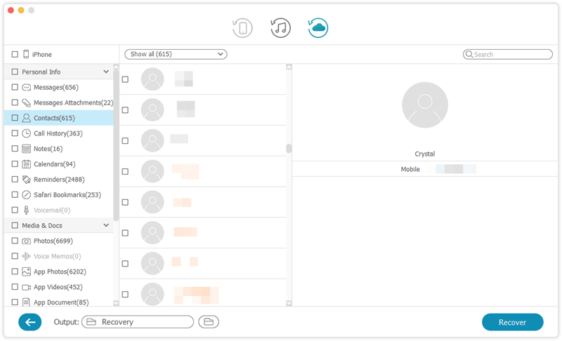Screen dimensions: 562x341
Task: Open the output folder browse icon
Action: [x=209, y=322]
